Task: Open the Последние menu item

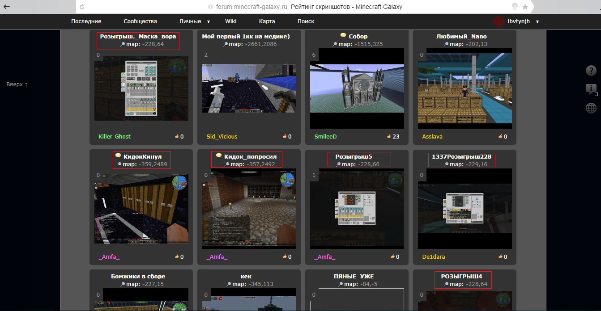Action: point(86,21)
